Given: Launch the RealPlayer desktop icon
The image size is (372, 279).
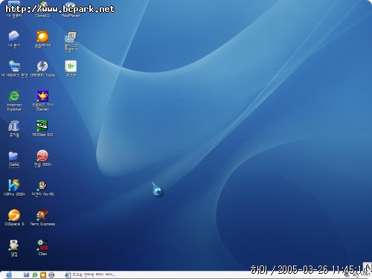Looking at the screenshot, I should pyautogui.click(x=71, y=10).
